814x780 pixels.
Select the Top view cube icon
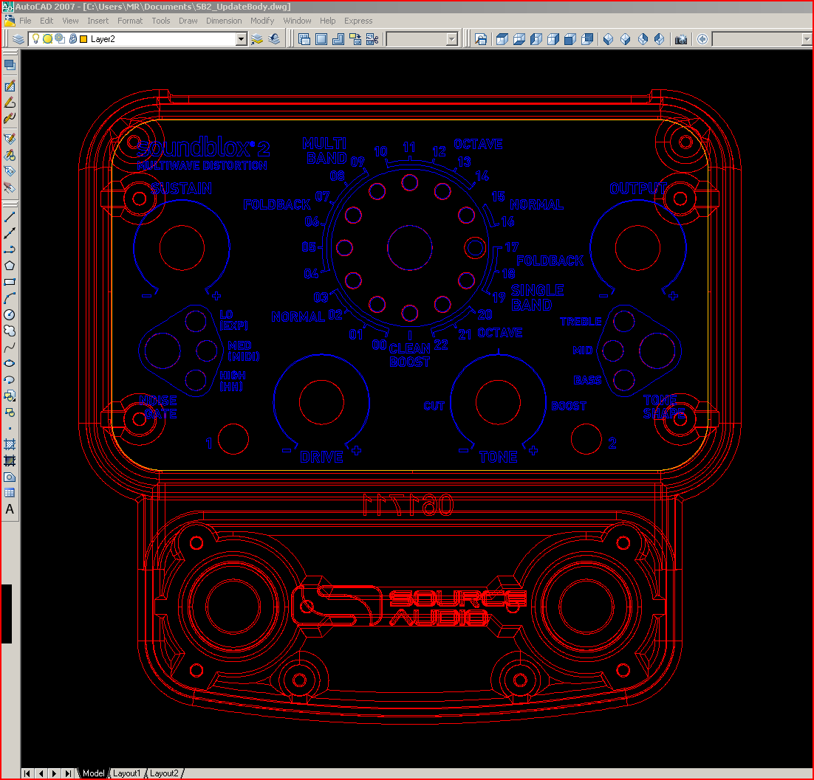pyautogui.click(x=502, y=39)
